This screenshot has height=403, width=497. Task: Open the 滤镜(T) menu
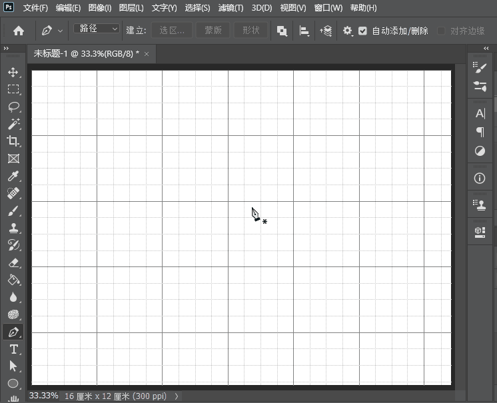pyautogui.click(x=231, y=8)
